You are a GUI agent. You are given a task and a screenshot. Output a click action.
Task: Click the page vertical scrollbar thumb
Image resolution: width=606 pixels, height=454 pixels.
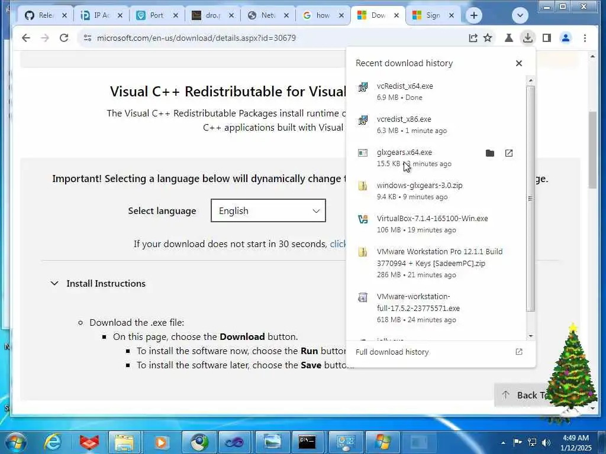pyautogui.click(x=592, y=150)
